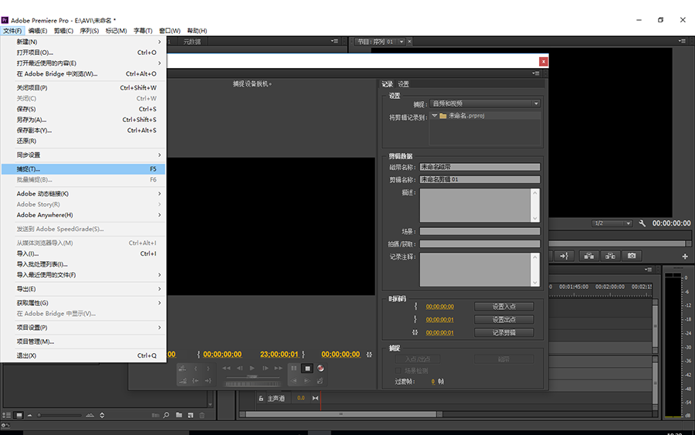This screenshot has width=695, height=435.
Task: Choose 保存(S) from the file menu
Action: tap(84, 109)
